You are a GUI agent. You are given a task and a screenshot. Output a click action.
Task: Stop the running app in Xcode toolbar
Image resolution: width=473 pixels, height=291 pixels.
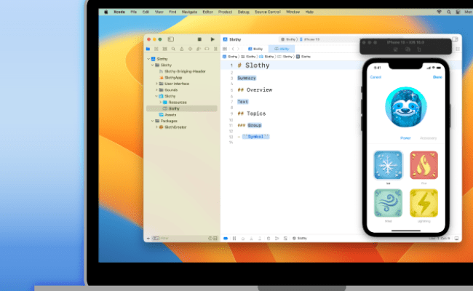pos(199,39)
